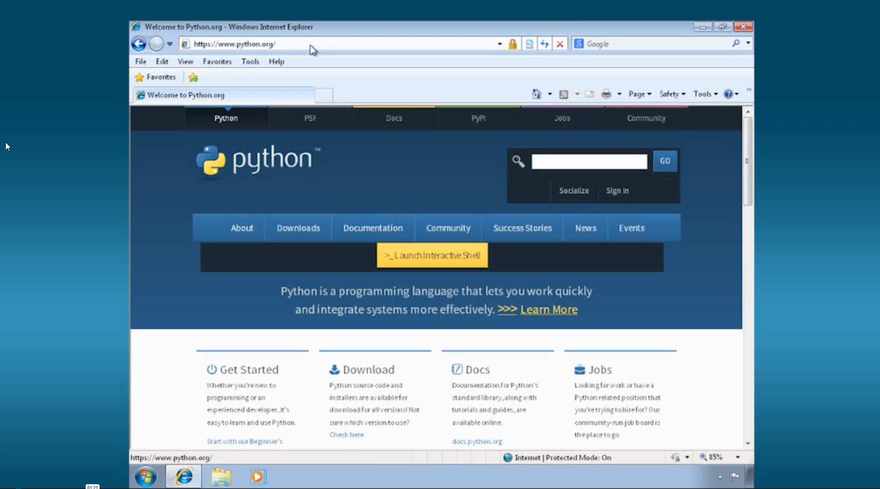Open the zoom level dropdown at 85%
880x489 pixels.
click(x=737, y=457)
